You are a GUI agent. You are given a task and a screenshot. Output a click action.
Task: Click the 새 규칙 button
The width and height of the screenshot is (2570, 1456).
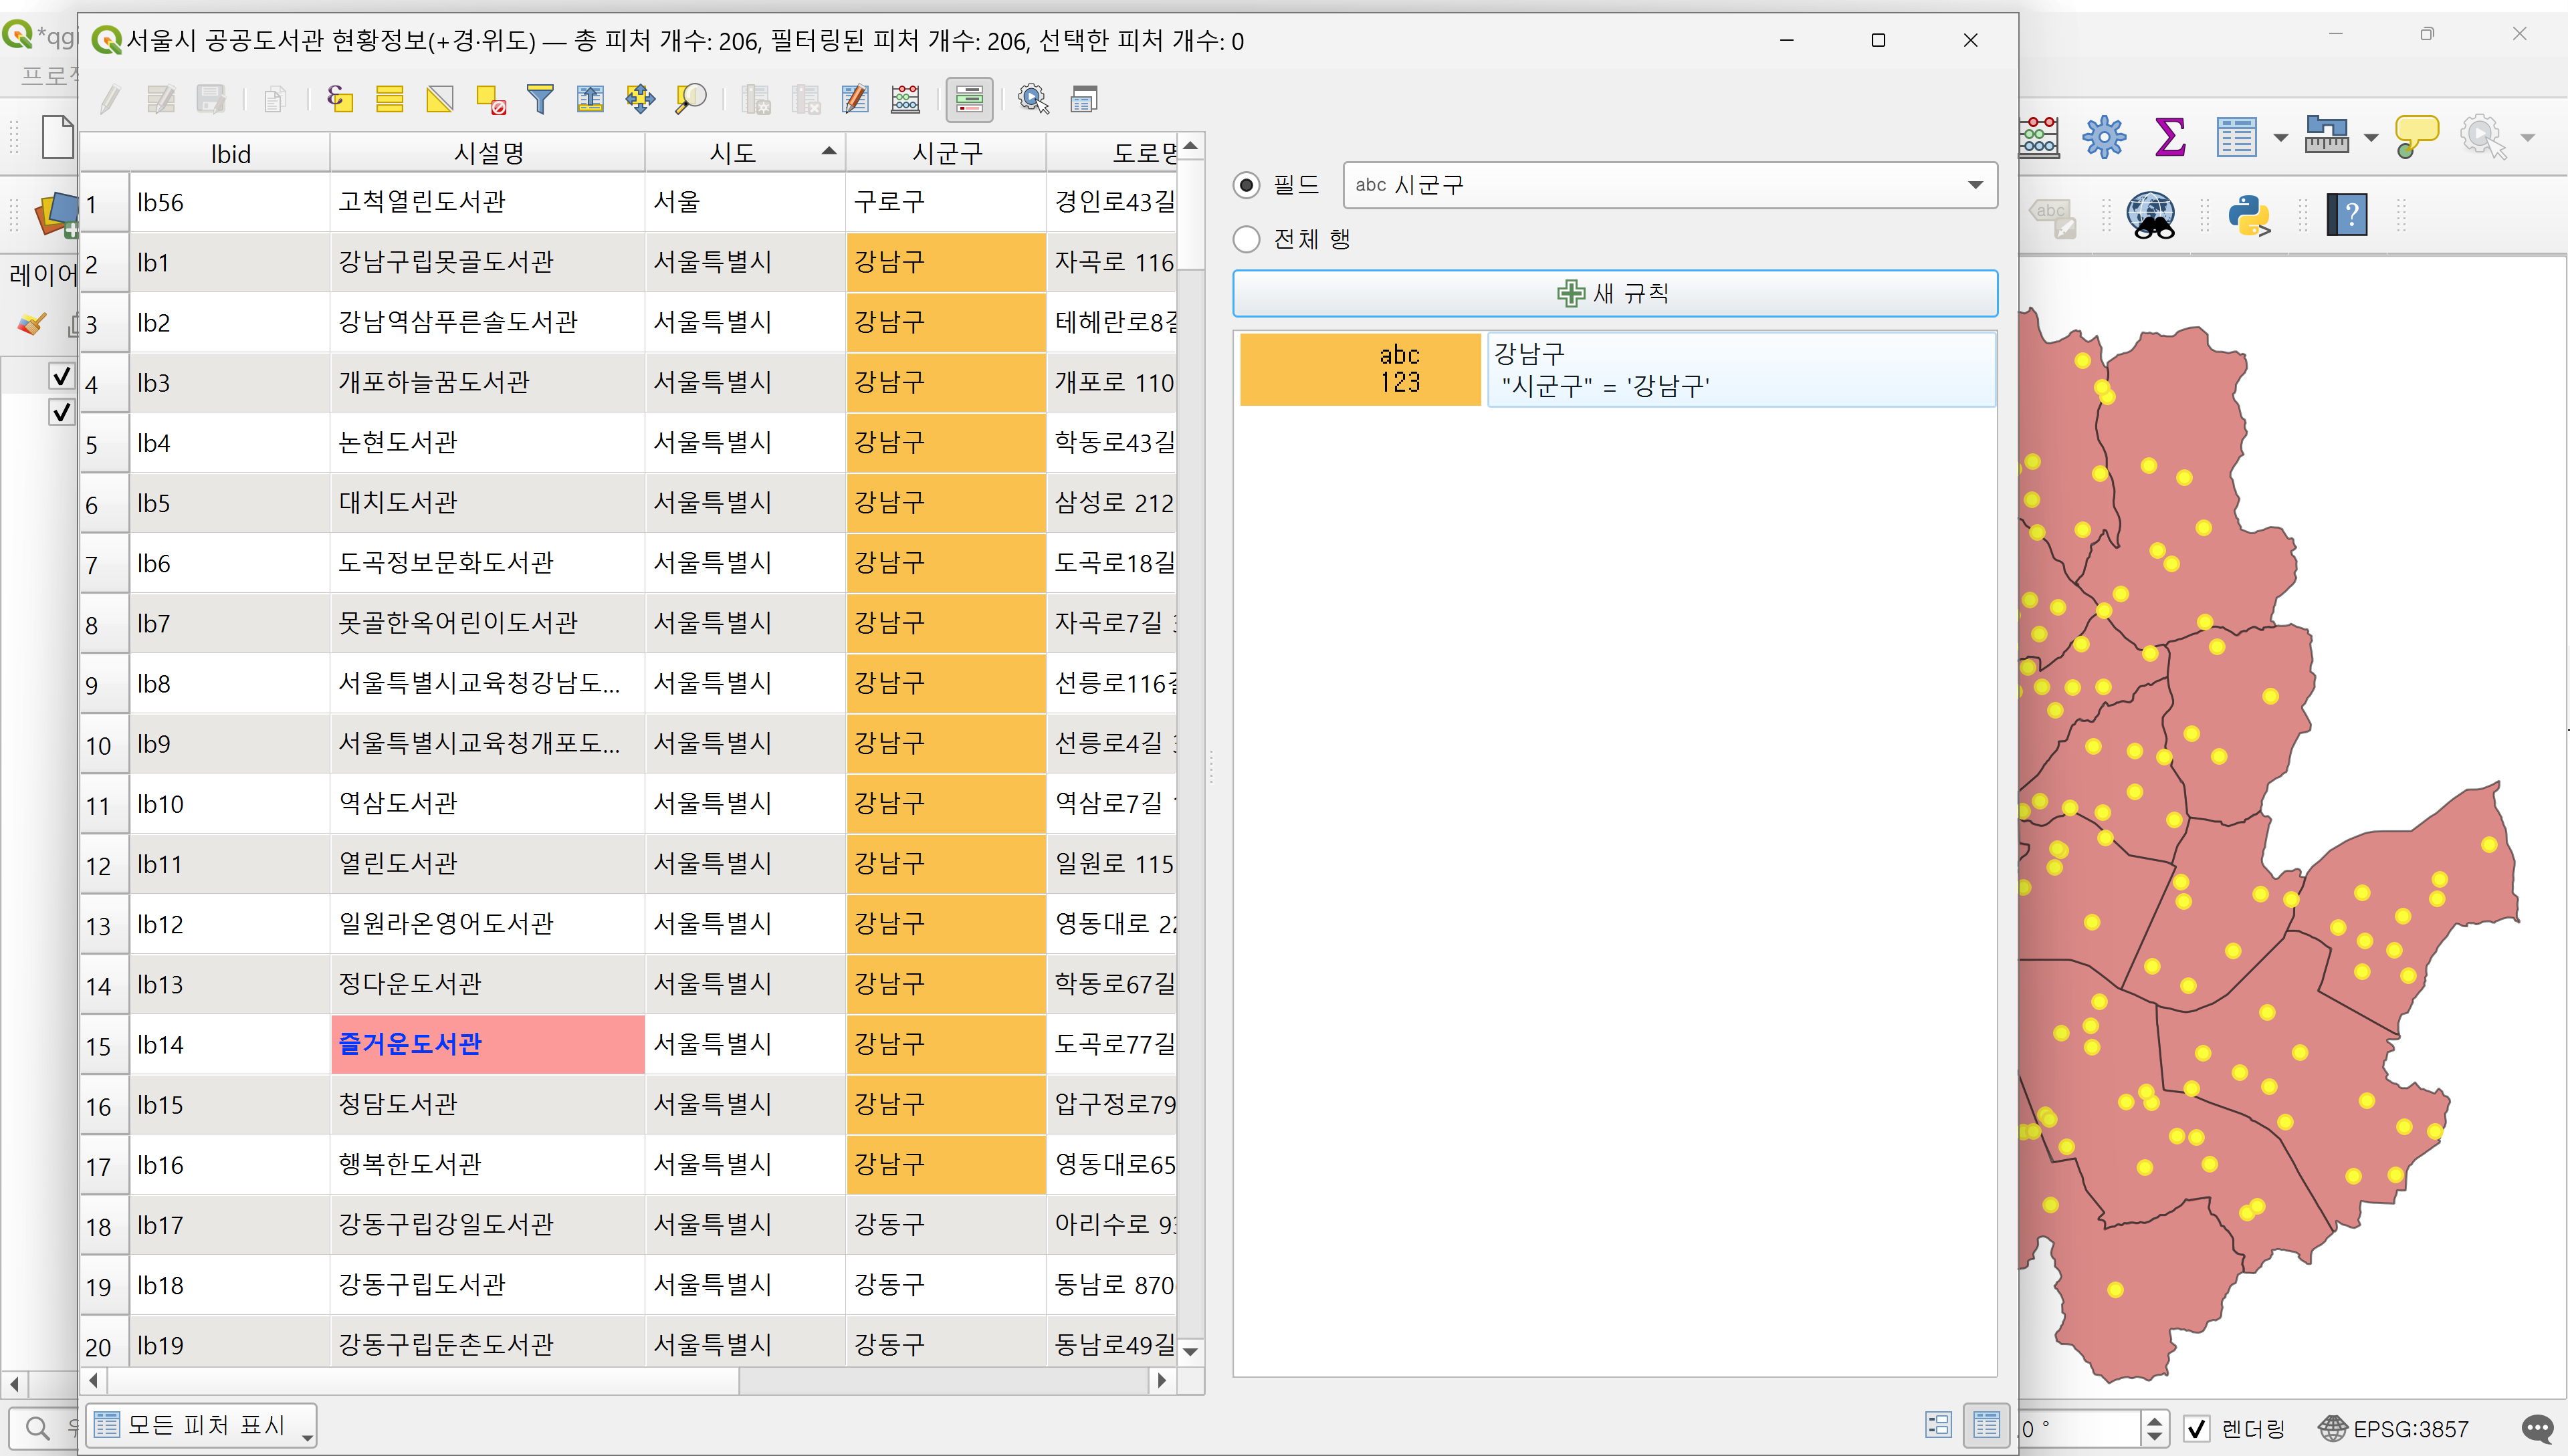tap(1614, 293)
